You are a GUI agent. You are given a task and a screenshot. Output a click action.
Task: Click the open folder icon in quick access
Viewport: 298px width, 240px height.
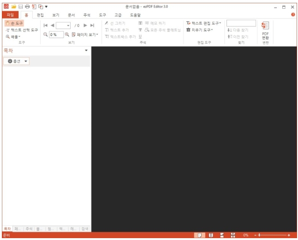pos(14,6)
